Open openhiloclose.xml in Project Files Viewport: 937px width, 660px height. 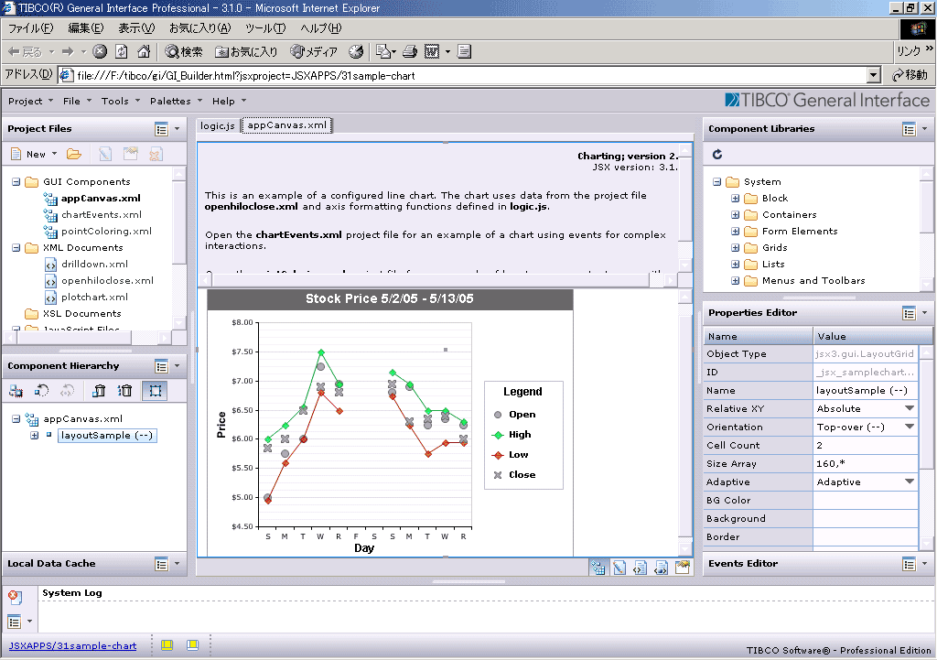107,280
